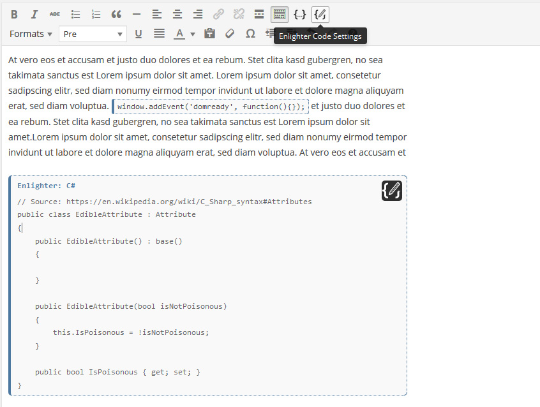
Task: Align text to center
Action: pyautogui.click(x=177, y=14)
